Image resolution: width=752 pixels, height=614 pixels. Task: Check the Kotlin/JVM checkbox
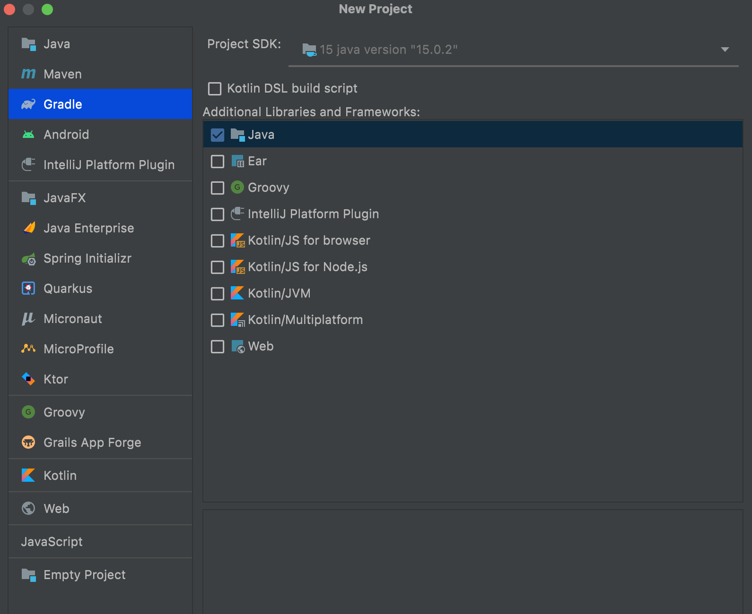(x=218, y=294)
